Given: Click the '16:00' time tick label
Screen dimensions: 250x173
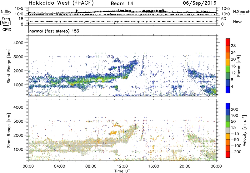Looking at the screenshot, I should click(x=153, y=166).
